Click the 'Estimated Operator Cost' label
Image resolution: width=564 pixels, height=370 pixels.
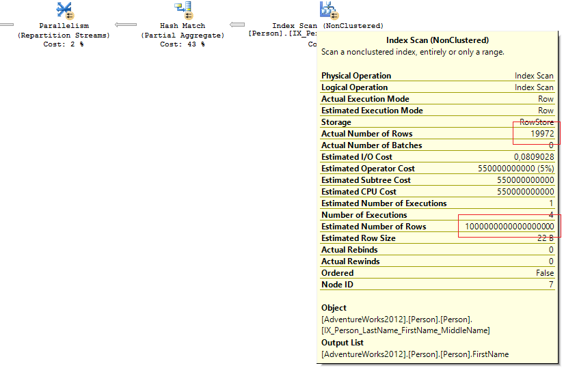(368, 169)
